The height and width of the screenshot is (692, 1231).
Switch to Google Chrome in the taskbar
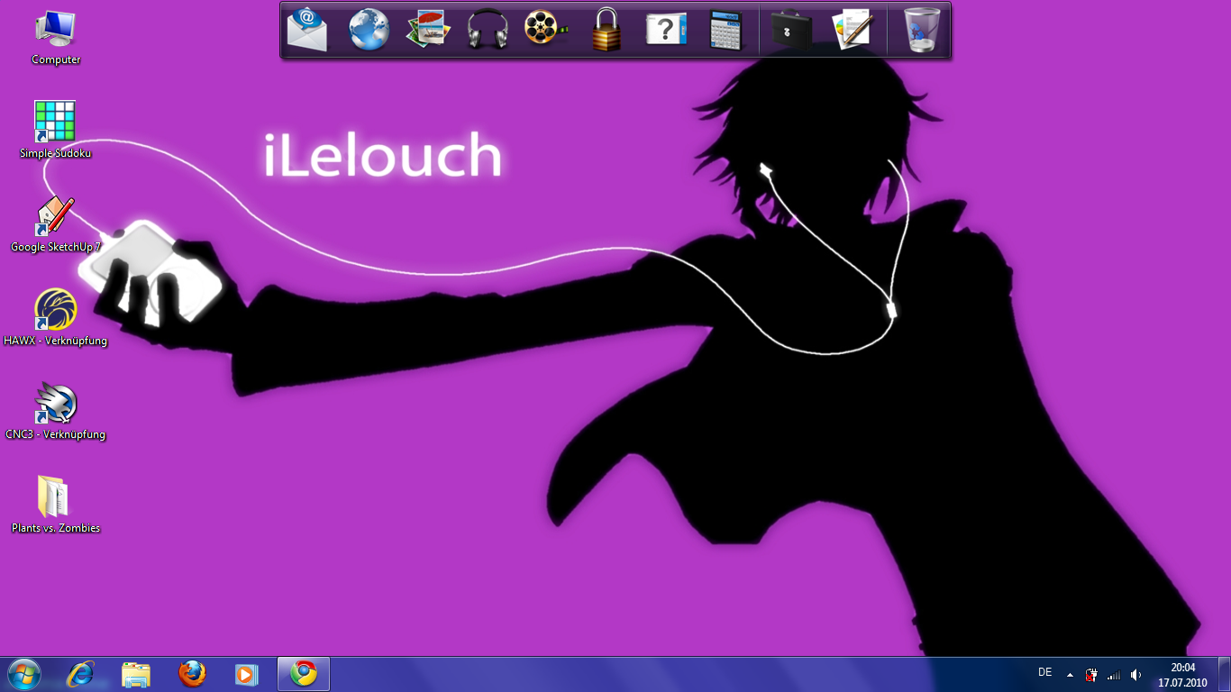coord(304,674)
